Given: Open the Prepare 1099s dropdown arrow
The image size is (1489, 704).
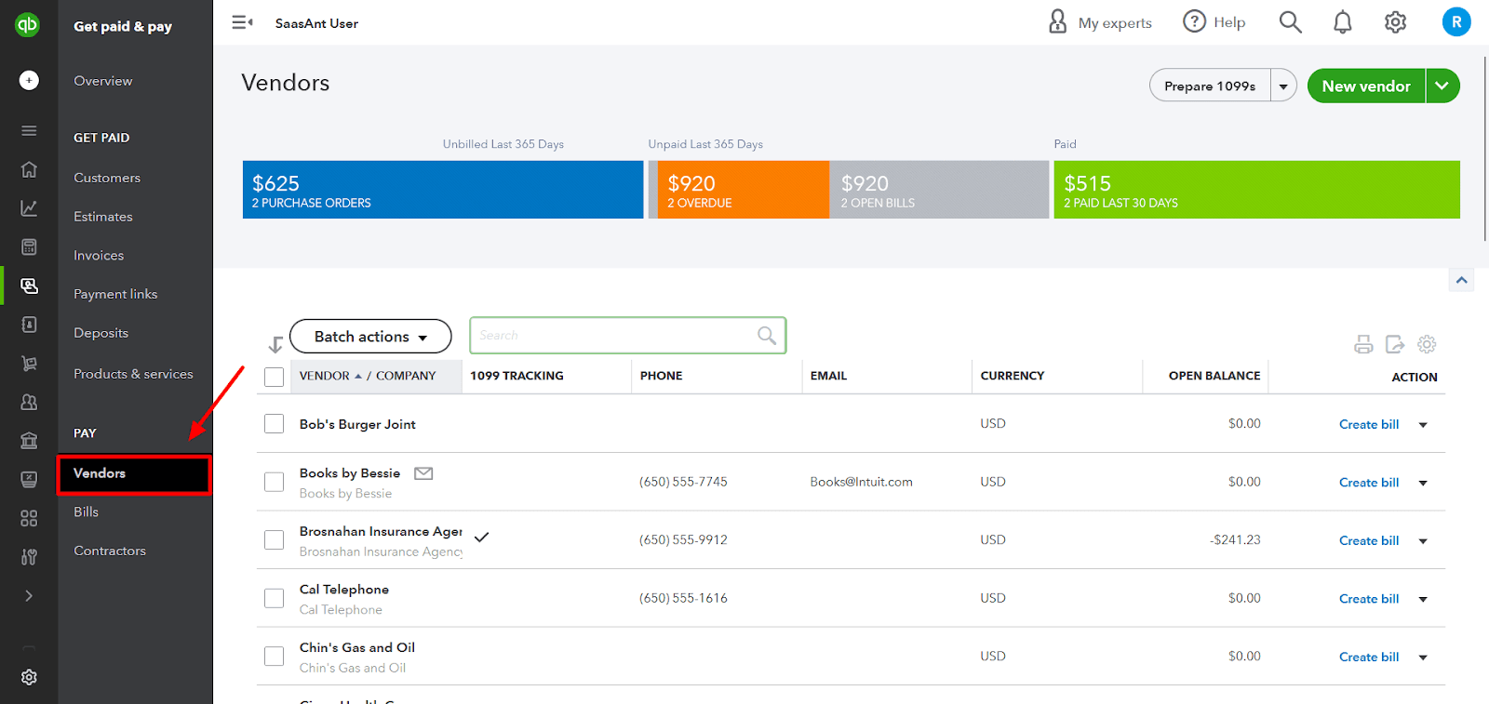Looking at the screenshot, I should [x=1283, y=86].
